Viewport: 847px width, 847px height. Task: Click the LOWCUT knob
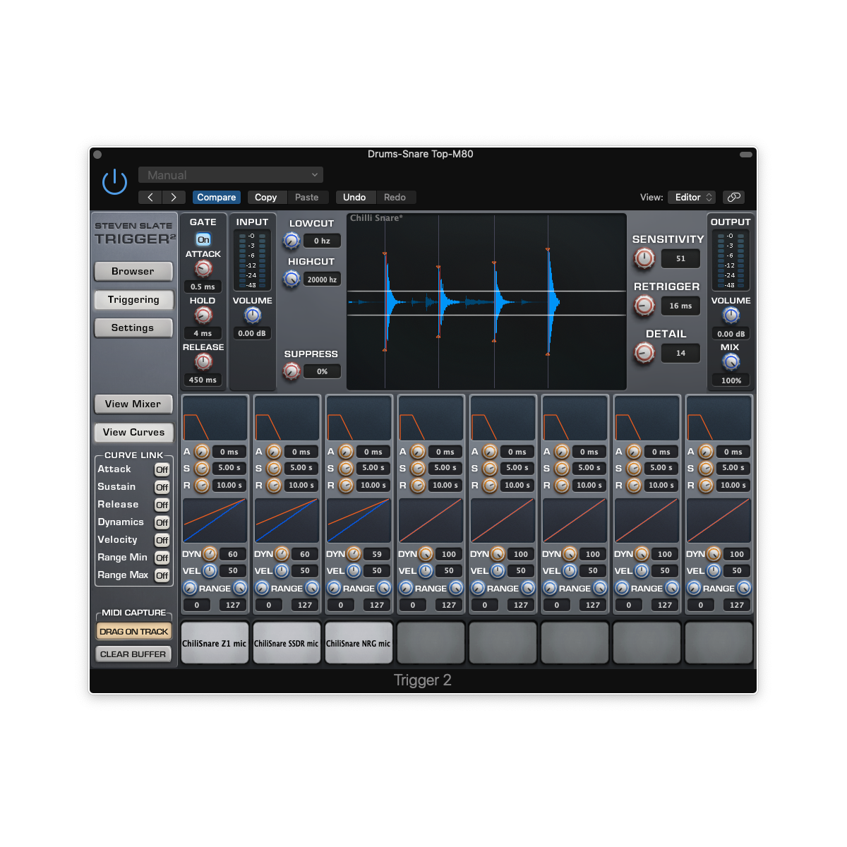click(x=292, y=241)
